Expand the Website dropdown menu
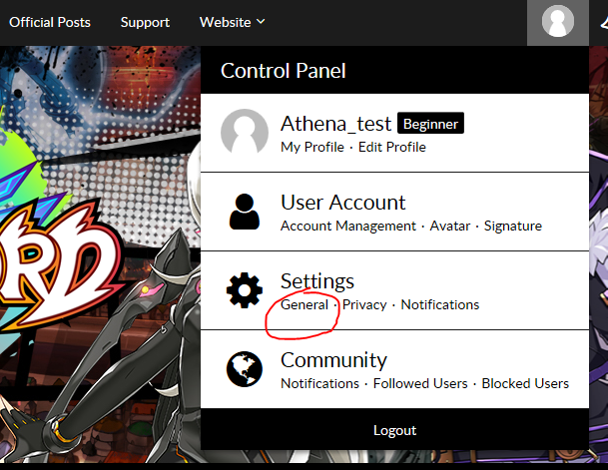Viewport: 608px width, 470px height. 233,22
